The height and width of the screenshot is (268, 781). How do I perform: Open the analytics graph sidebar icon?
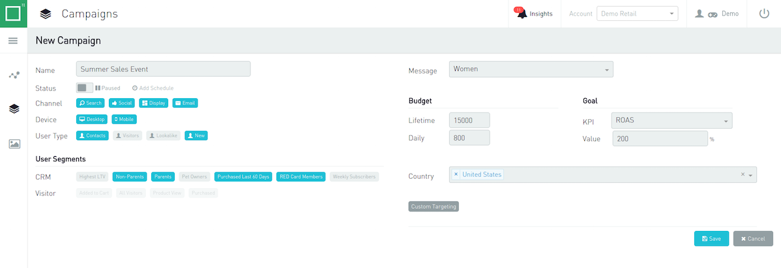(14, 75)
